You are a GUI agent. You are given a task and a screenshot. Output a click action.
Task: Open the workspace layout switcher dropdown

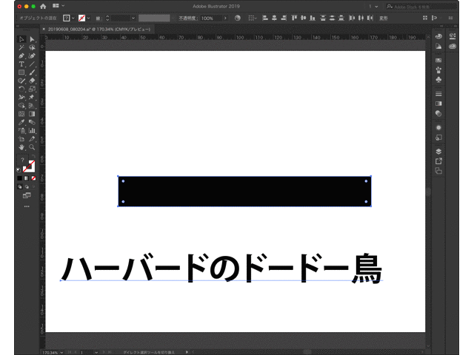pyautogui.click(x=59, y=6)
